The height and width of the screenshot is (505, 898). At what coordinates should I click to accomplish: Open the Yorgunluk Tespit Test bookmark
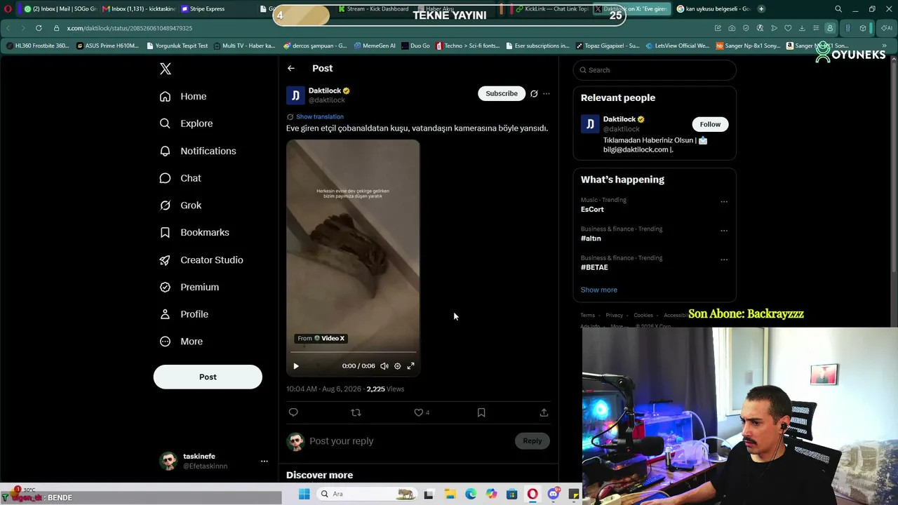[177, 46]
